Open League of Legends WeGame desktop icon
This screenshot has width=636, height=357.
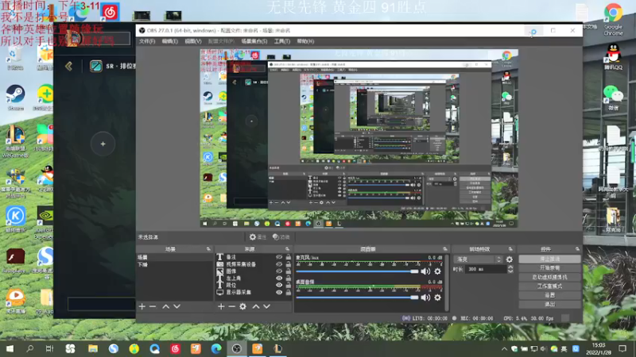15,141
